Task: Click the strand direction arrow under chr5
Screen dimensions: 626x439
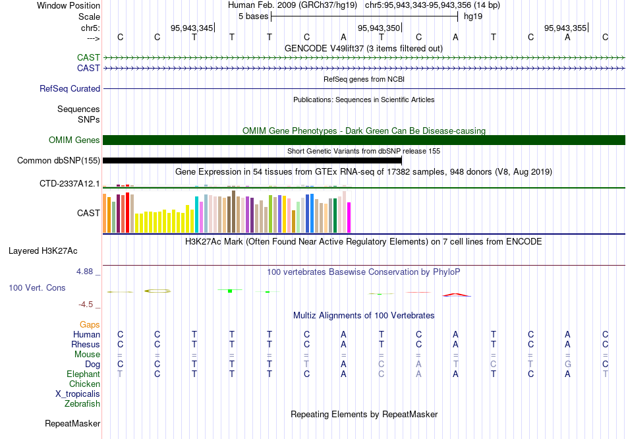Action: 93,39
